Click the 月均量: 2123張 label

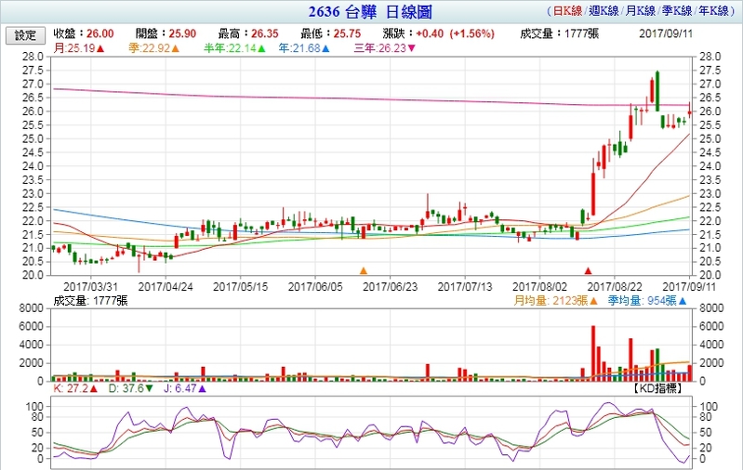tap(556, 301)
